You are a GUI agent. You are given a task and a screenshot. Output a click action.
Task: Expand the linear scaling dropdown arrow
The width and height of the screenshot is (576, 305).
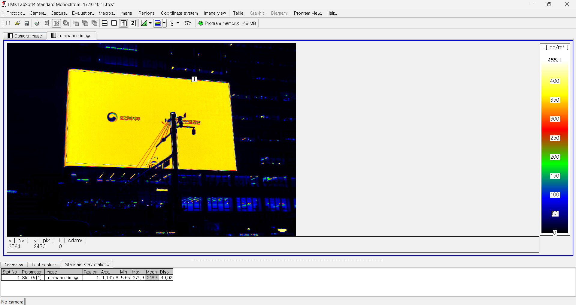[150, 23]
